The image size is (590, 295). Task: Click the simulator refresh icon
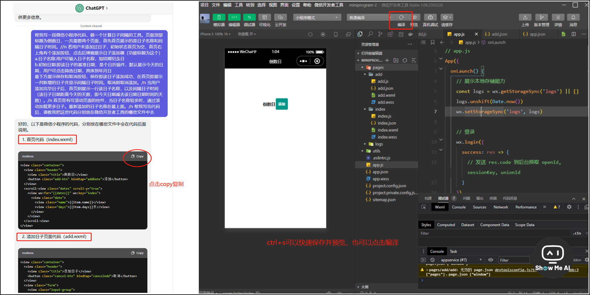pos(310,34)
